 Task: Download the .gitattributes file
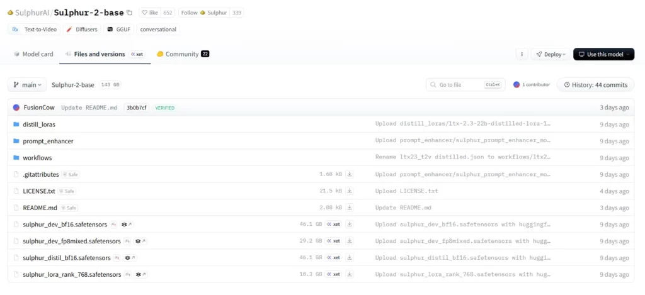point(349,174)
